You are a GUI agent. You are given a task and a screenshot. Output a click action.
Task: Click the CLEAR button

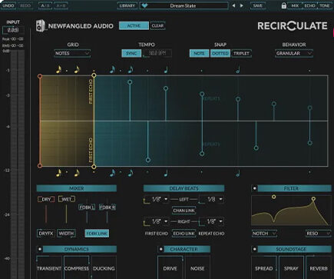pos(157,26)
